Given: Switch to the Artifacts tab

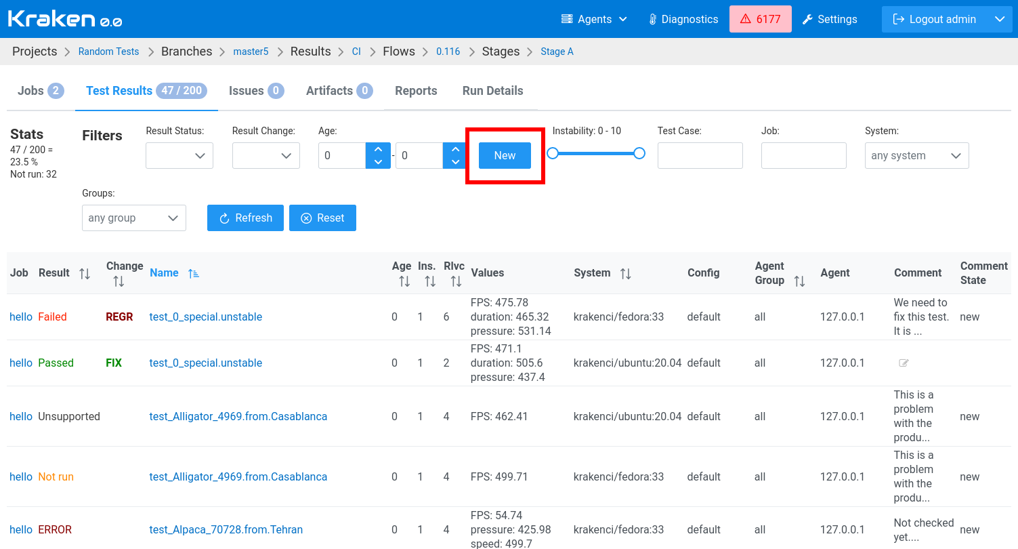Looking at the screenshot, I should pyautogui.click(x=339, y=91).
